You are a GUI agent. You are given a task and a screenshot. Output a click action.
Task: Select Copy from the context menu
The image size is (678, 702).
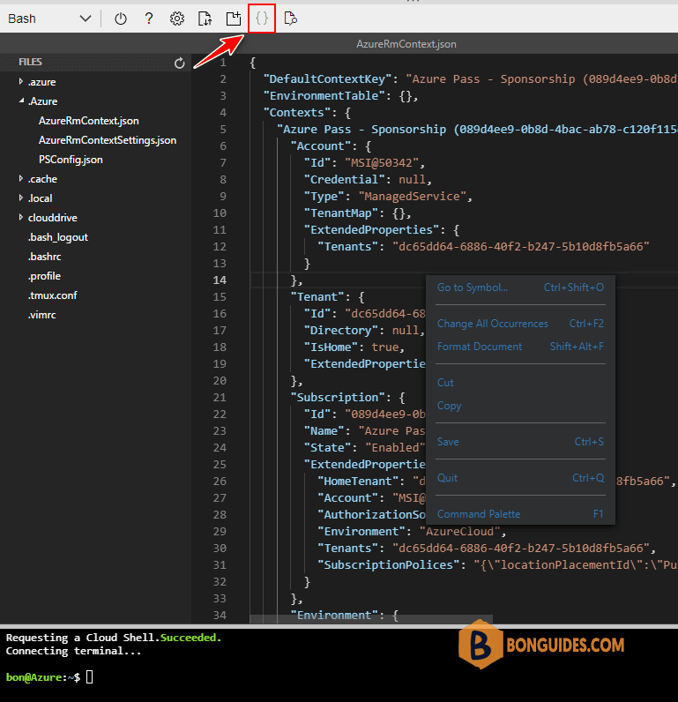click(x=520, y=406)
